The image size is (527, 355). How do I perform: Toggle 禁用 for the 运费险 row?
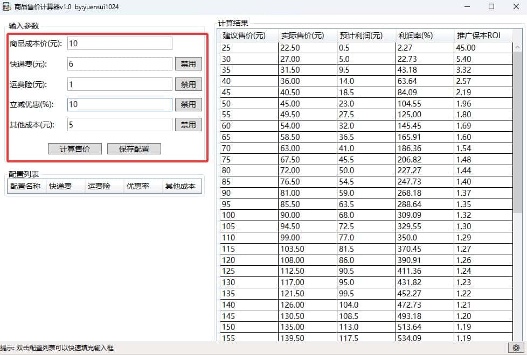(x=188, y=84)
